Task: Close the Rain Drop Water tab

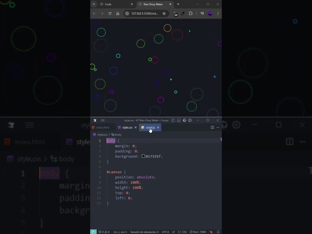Action: [x=170, y=4]
